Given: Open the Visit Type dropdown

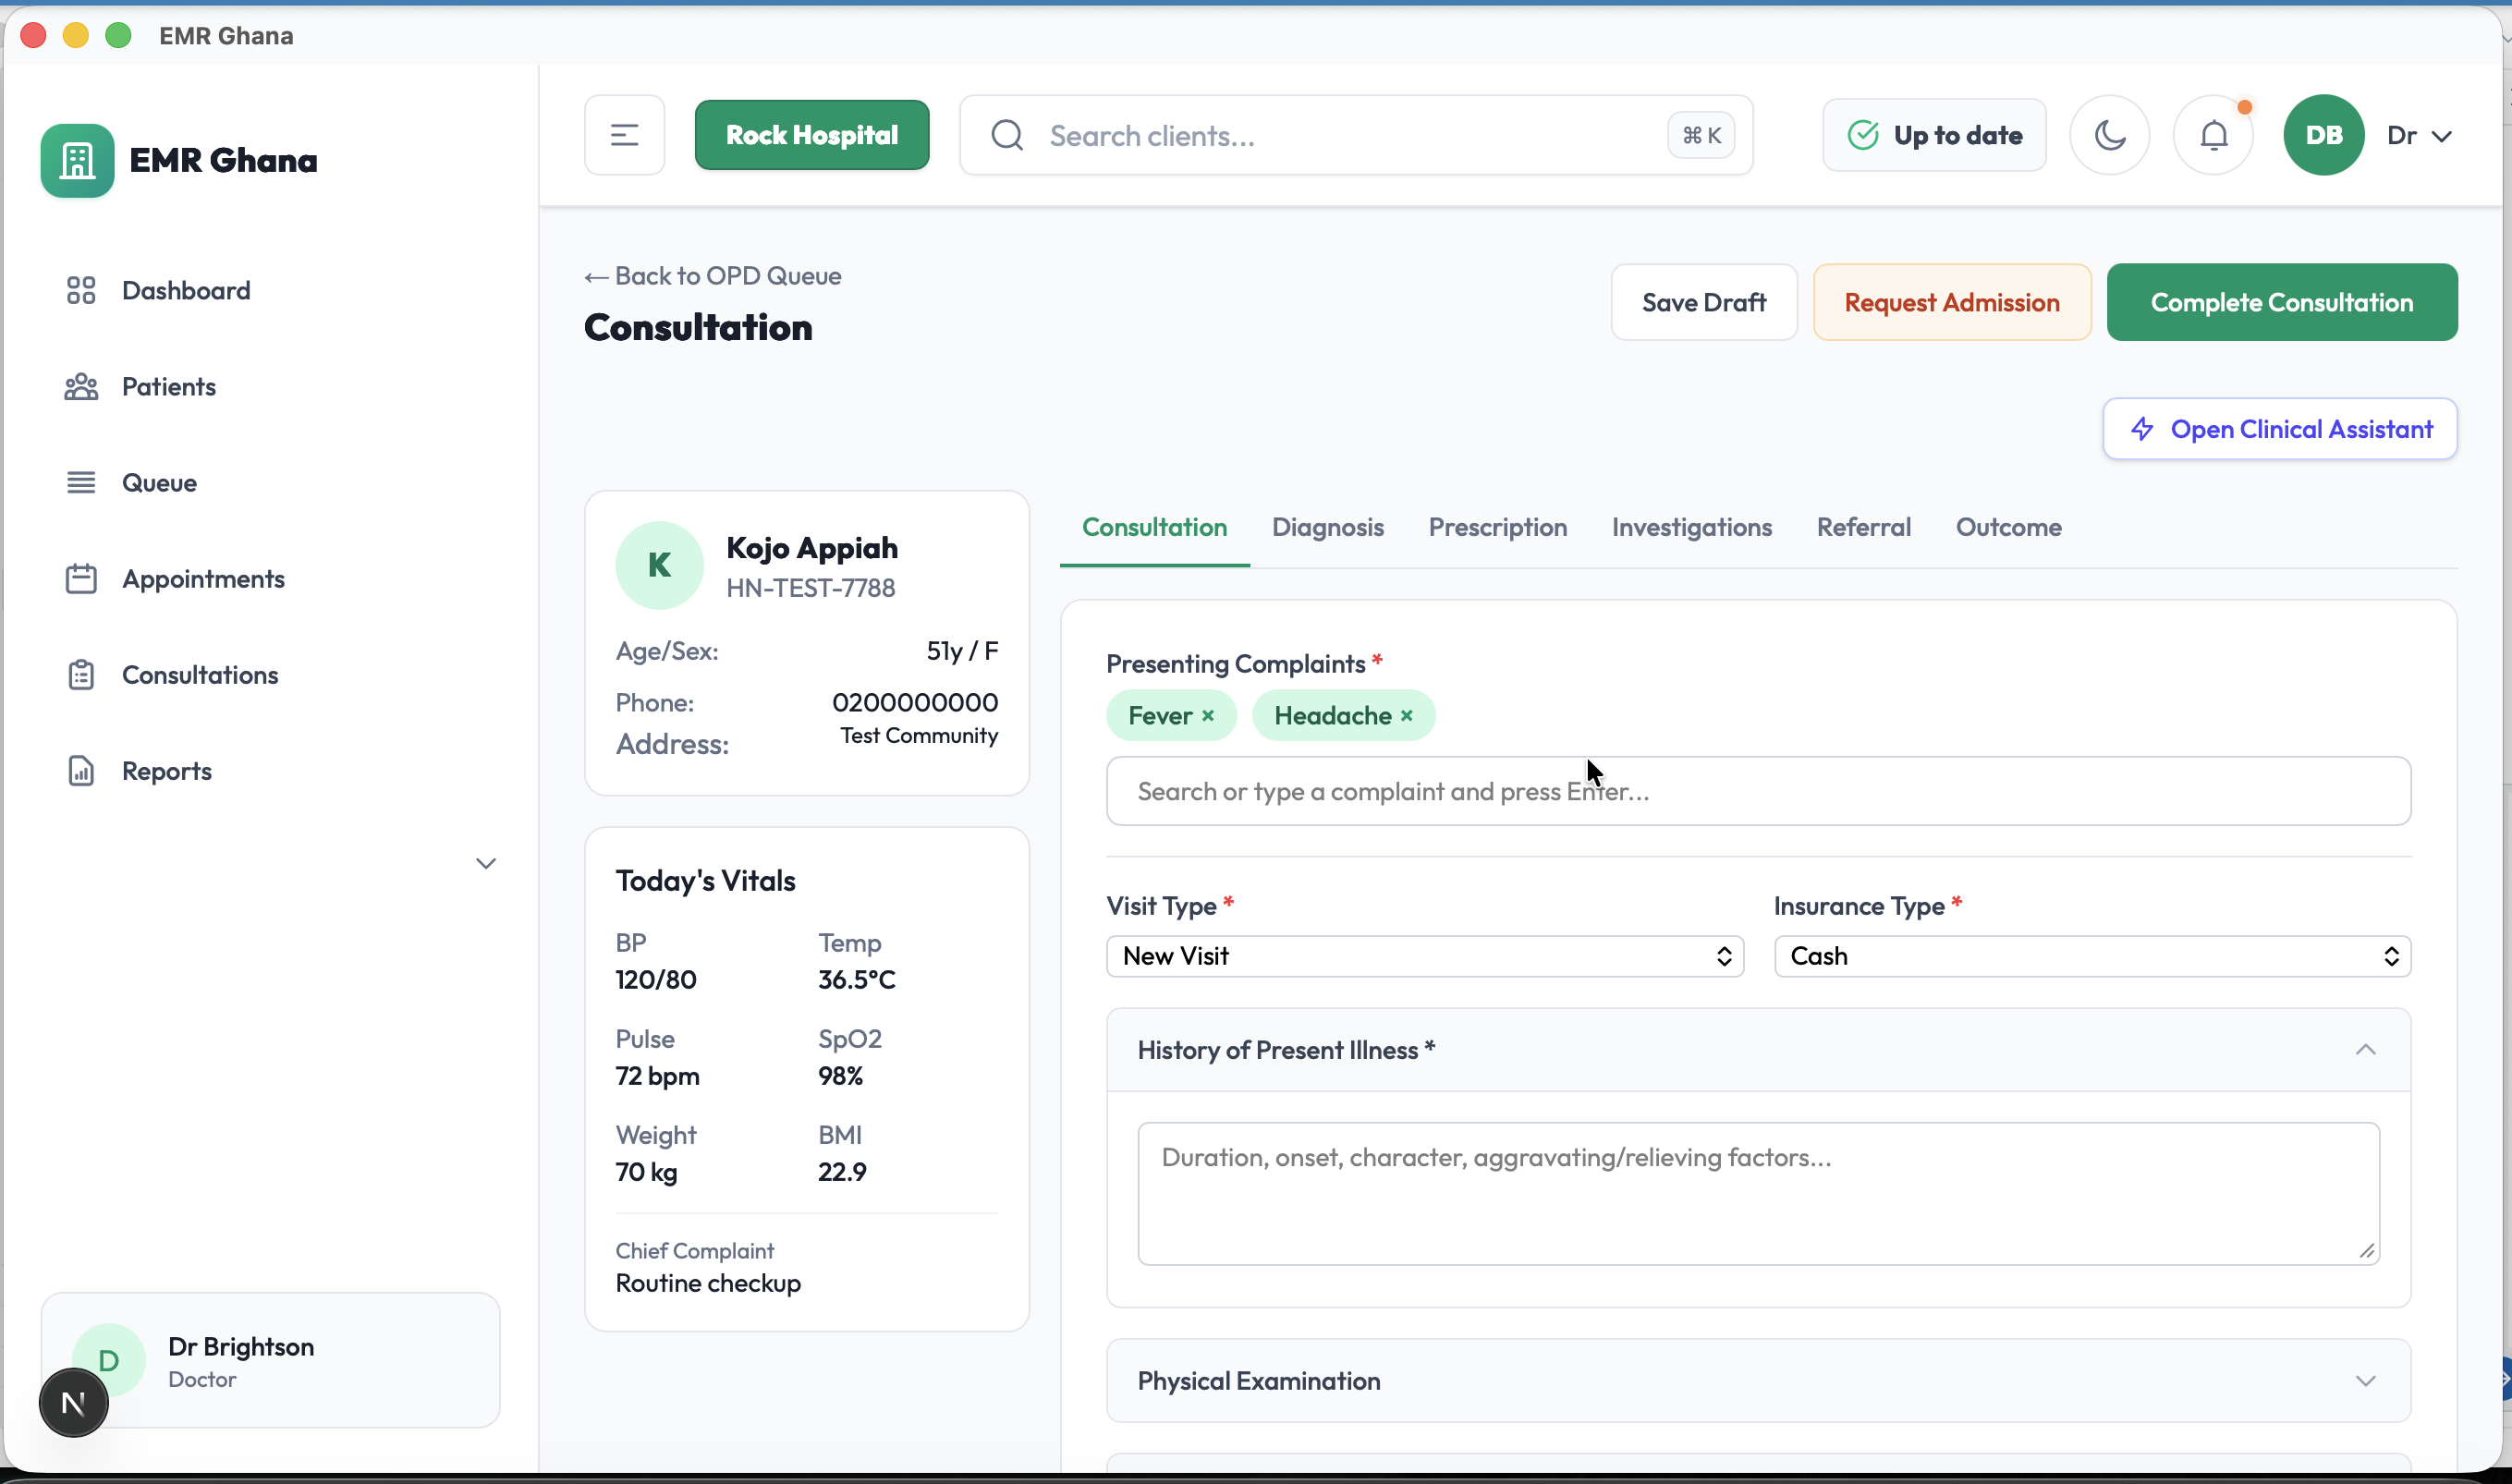Looking at the screenshot, I should tap(1424, 956).
